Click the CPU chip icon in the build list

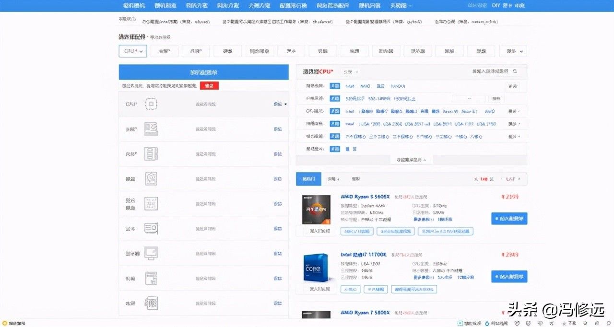click(x=151, y=104)
